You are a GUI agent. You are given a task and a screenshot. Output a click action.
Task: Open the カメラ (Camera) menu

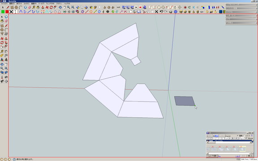click(x=26, y=4)
